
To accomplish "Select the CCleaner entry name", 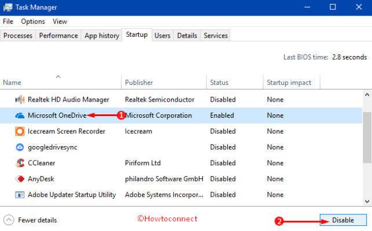I will [42, 163].
